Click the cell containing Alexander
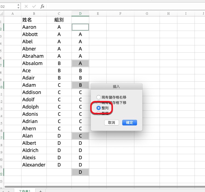Screen dimensions: 205x192 [34, 165]
